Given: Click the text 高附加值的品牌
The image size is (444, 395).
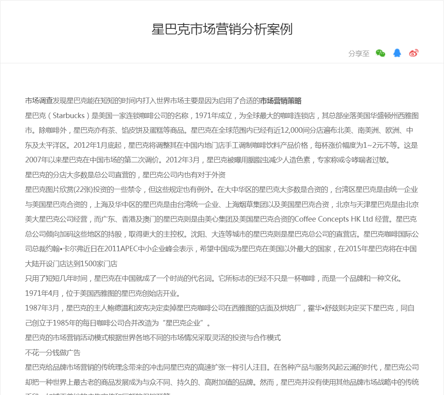Looking at the screenshot, I should [229, 382].
